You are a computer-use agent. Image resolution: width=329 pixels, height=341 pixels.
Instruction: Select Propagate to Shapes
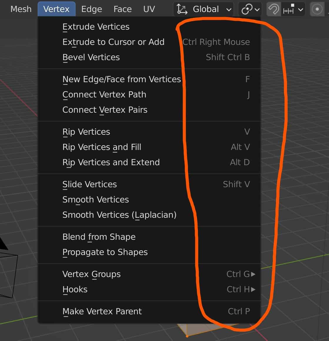click(x=105, y=252)
